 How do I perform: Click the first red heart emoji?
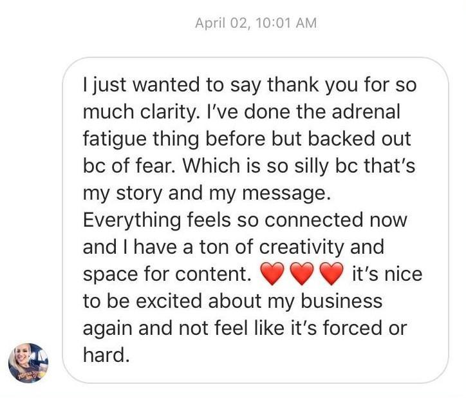pyautogui.click(x=272, y=274)
